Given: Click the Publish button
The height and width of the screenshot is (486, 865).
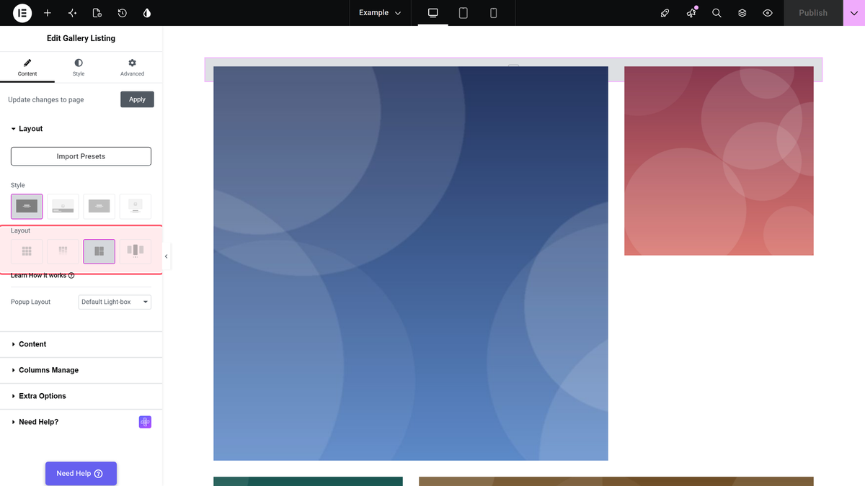Looking at the screenshot, I should 813,13.
